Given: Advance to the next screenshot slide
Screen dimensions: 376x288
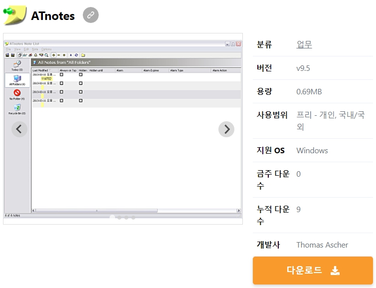Looking at the screenshot, I should pyautogui.click(x=226, y=129).
